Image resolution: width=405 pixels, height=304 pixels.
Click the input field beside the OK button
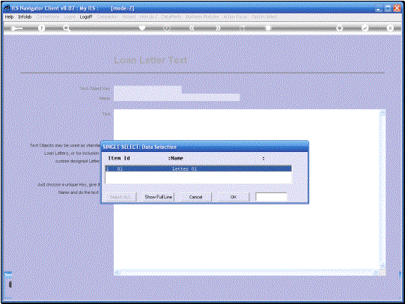tap(271, 197)
